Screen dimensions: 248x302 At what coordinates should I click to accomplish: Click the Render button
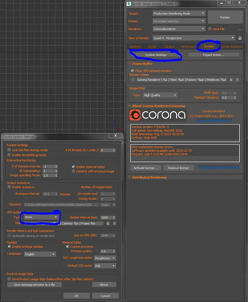(x=225, y=17)
